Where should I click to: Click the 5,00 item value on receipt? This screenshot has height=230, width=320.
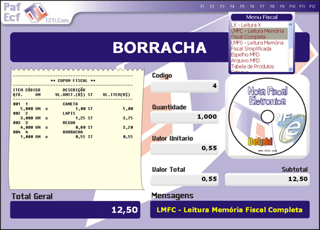click(x=128, y=109)
